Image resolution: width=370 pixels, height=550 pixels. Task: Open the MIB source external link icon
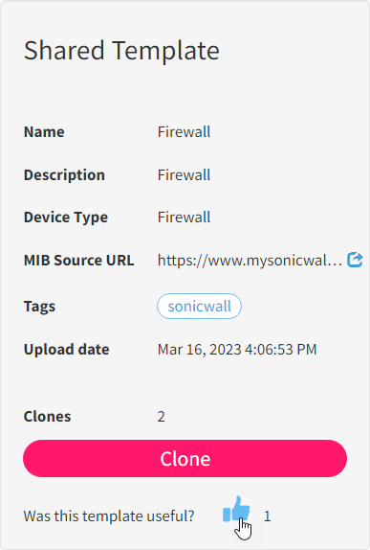(355, 260)
